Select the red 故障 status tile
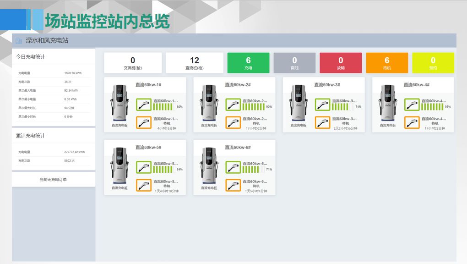 tap(341, 63)
